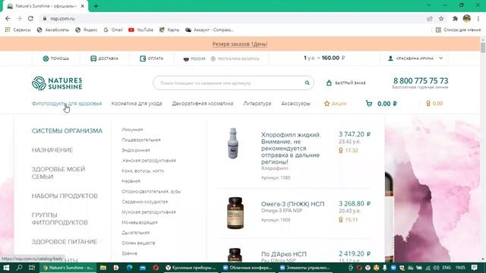486x273 pixels.
Task: Open Авиабилеты bookmark
Action: (52, 30)
